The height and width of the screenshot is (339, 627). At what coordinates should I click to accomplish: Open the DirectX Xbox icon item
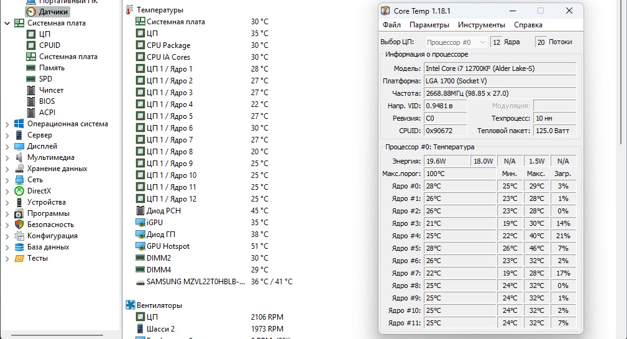point(19,191)
